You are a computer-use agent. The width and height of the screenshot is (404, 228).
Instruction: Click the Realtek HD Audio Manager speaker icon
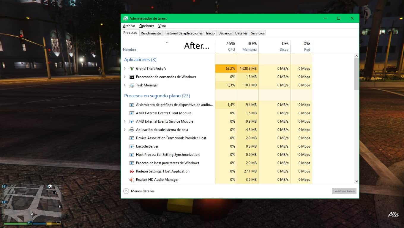click(x=132, y=180)
